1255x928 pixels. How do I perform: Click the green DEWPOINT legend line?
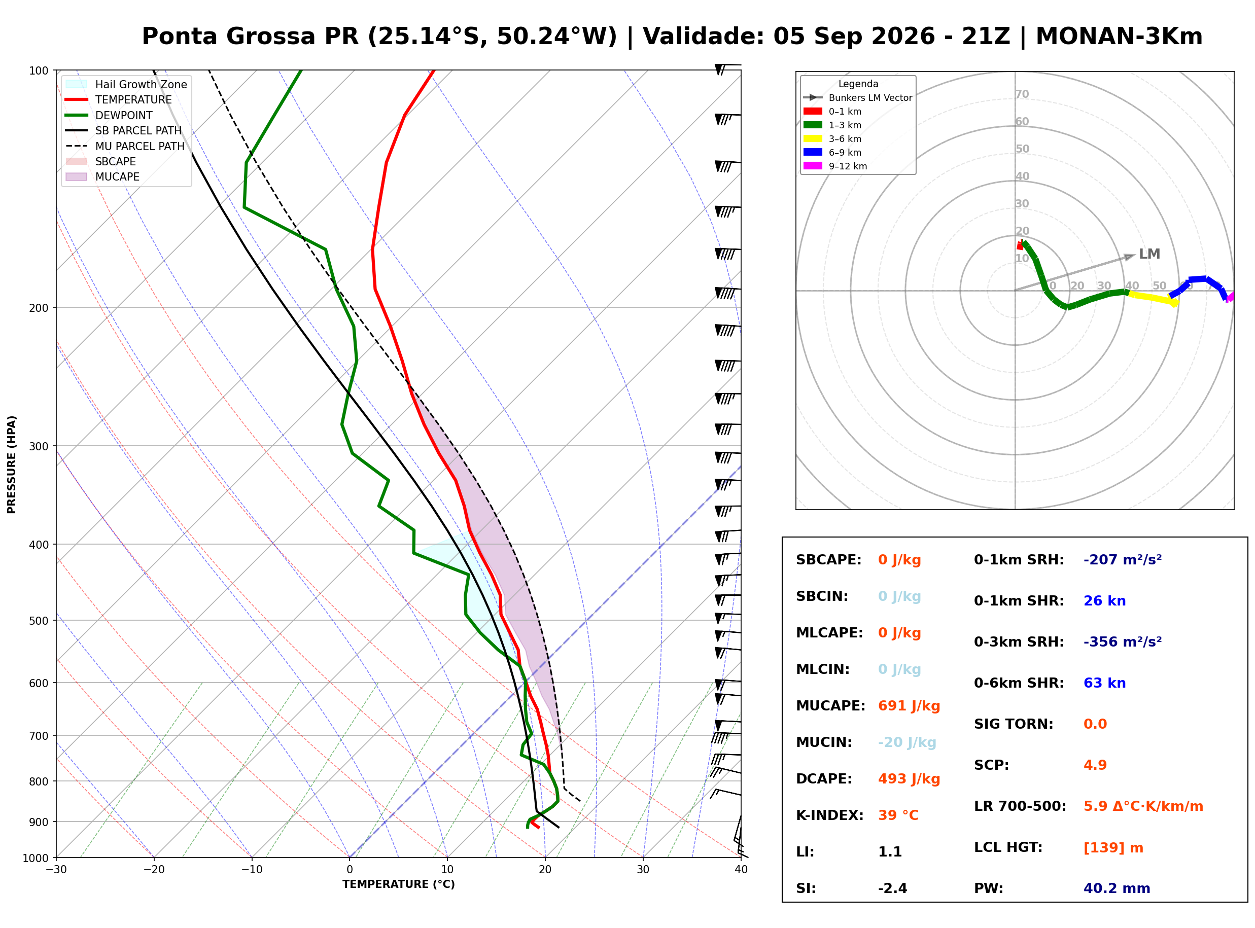77,115
